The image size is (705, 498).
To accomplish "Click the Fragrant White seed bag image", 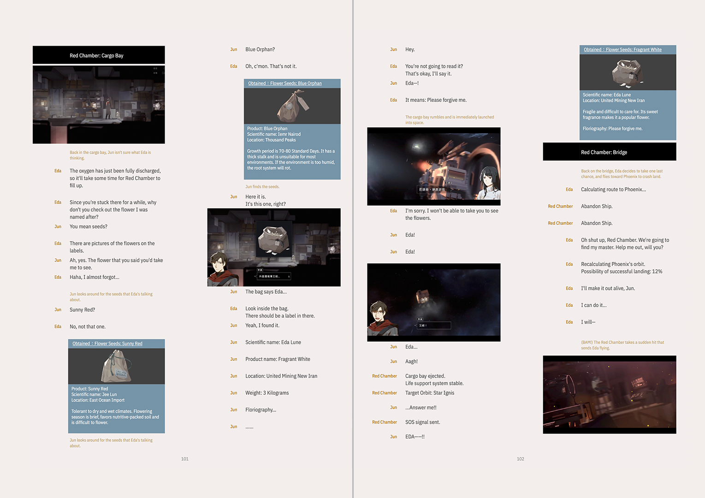I will tap(628, 72).
